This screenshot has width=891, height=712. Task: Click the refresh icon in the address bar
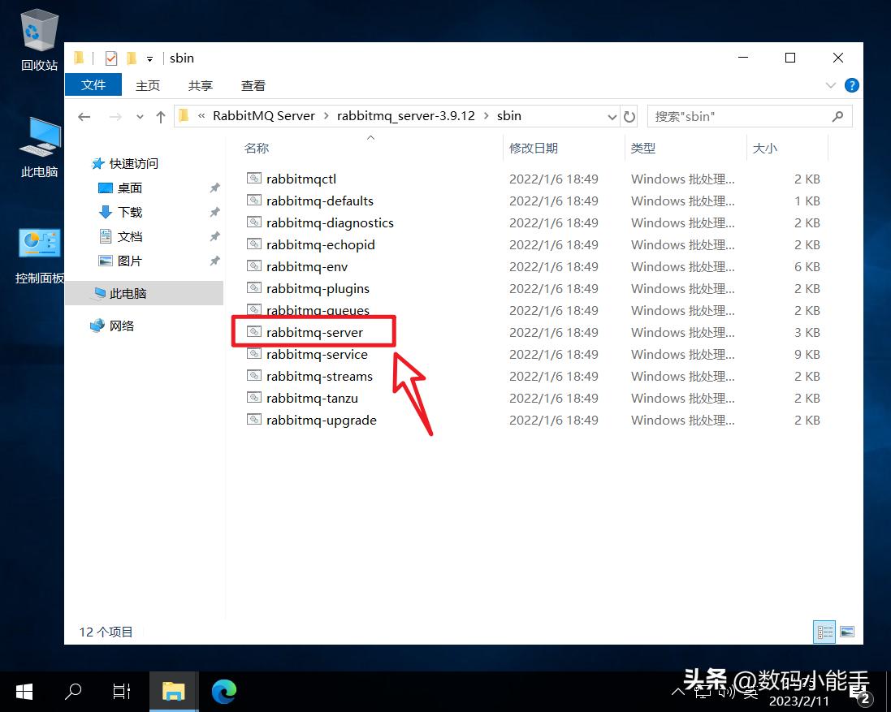pyautogui.click(x=629, y=116)
